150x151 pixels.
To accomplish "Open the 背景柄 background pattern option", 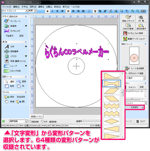I will click(x=11, y=26).
